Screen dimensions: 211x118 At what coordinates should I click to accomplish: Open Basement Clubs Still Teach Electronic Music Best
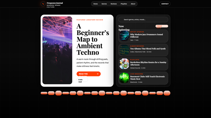pyautogui.click(x=147, y=78)
